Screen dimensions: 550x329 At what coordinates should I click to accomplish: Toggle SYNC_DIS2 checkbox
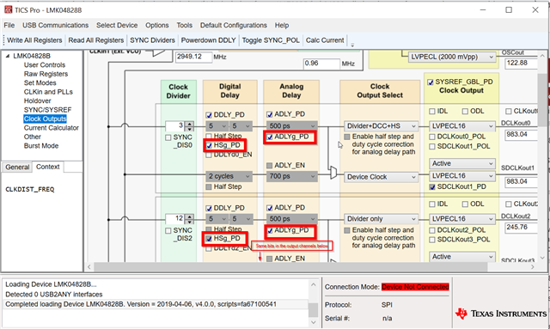(168, 231)
